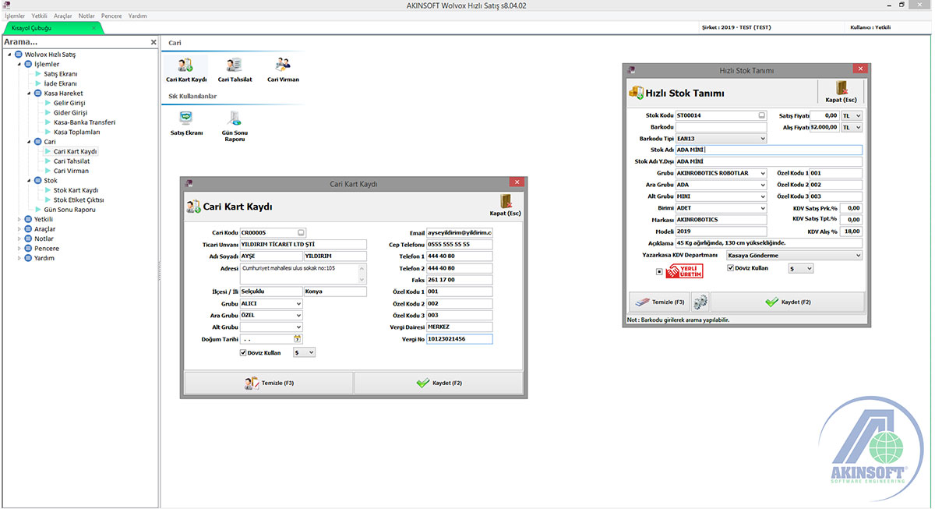Click Temizle (F3) in Hızlı Stok Tanımı
The image size is (935, 509).
pyautogui.click(x=658, y=302)
